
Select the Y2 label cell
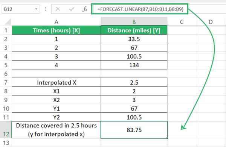[x=56, y=117]
